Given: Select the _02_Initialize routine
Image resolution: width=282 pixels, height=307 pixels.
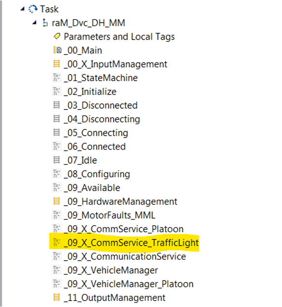Looking at the screenshot, I should (x=90, y=92).
